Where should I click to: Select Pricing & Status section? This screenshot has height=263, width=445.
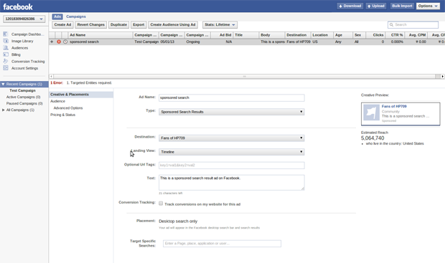[x=62, y=115]
